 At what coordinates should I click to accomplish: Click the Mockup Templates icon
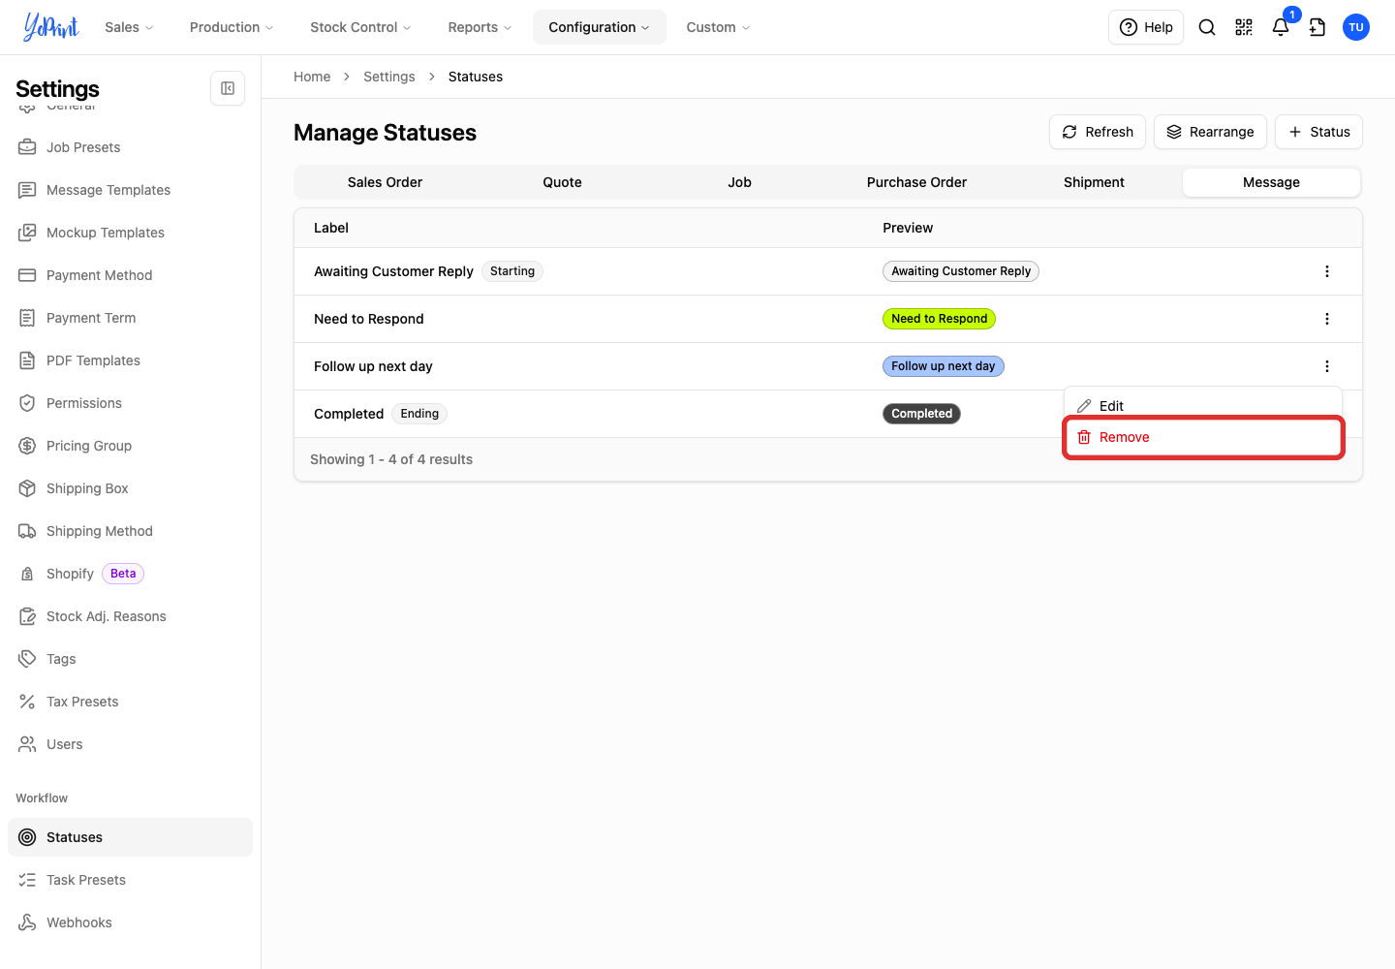click(x=27, y=233)
